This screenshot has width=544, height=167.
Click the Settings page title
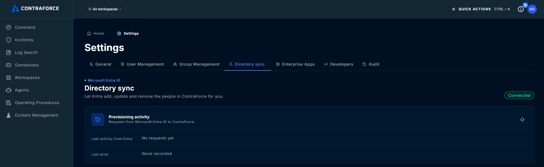click(104, 47)
